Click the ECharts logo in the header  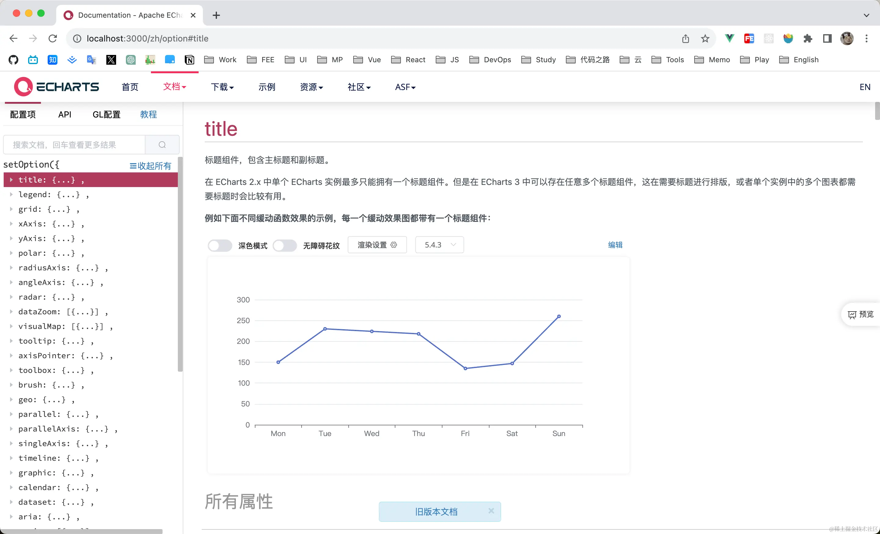point(57,87)
